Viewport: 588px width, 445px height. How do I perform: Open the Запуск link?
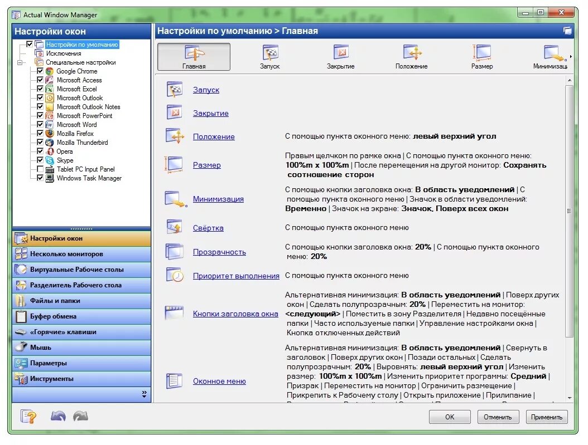(x=206, y=90)
